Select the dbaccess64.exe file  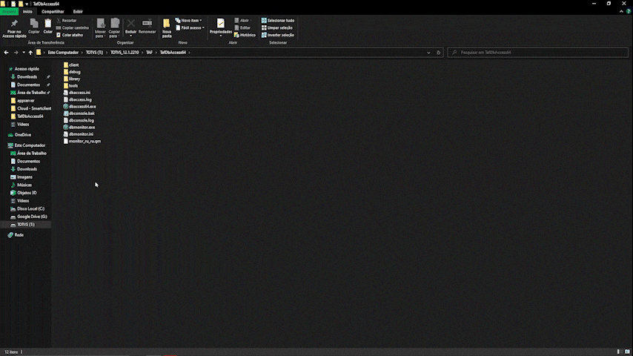79,106
